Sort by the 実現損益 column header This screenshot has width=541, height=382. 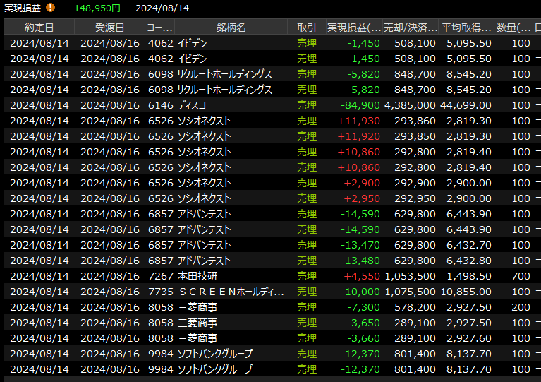tap(353, 28)
